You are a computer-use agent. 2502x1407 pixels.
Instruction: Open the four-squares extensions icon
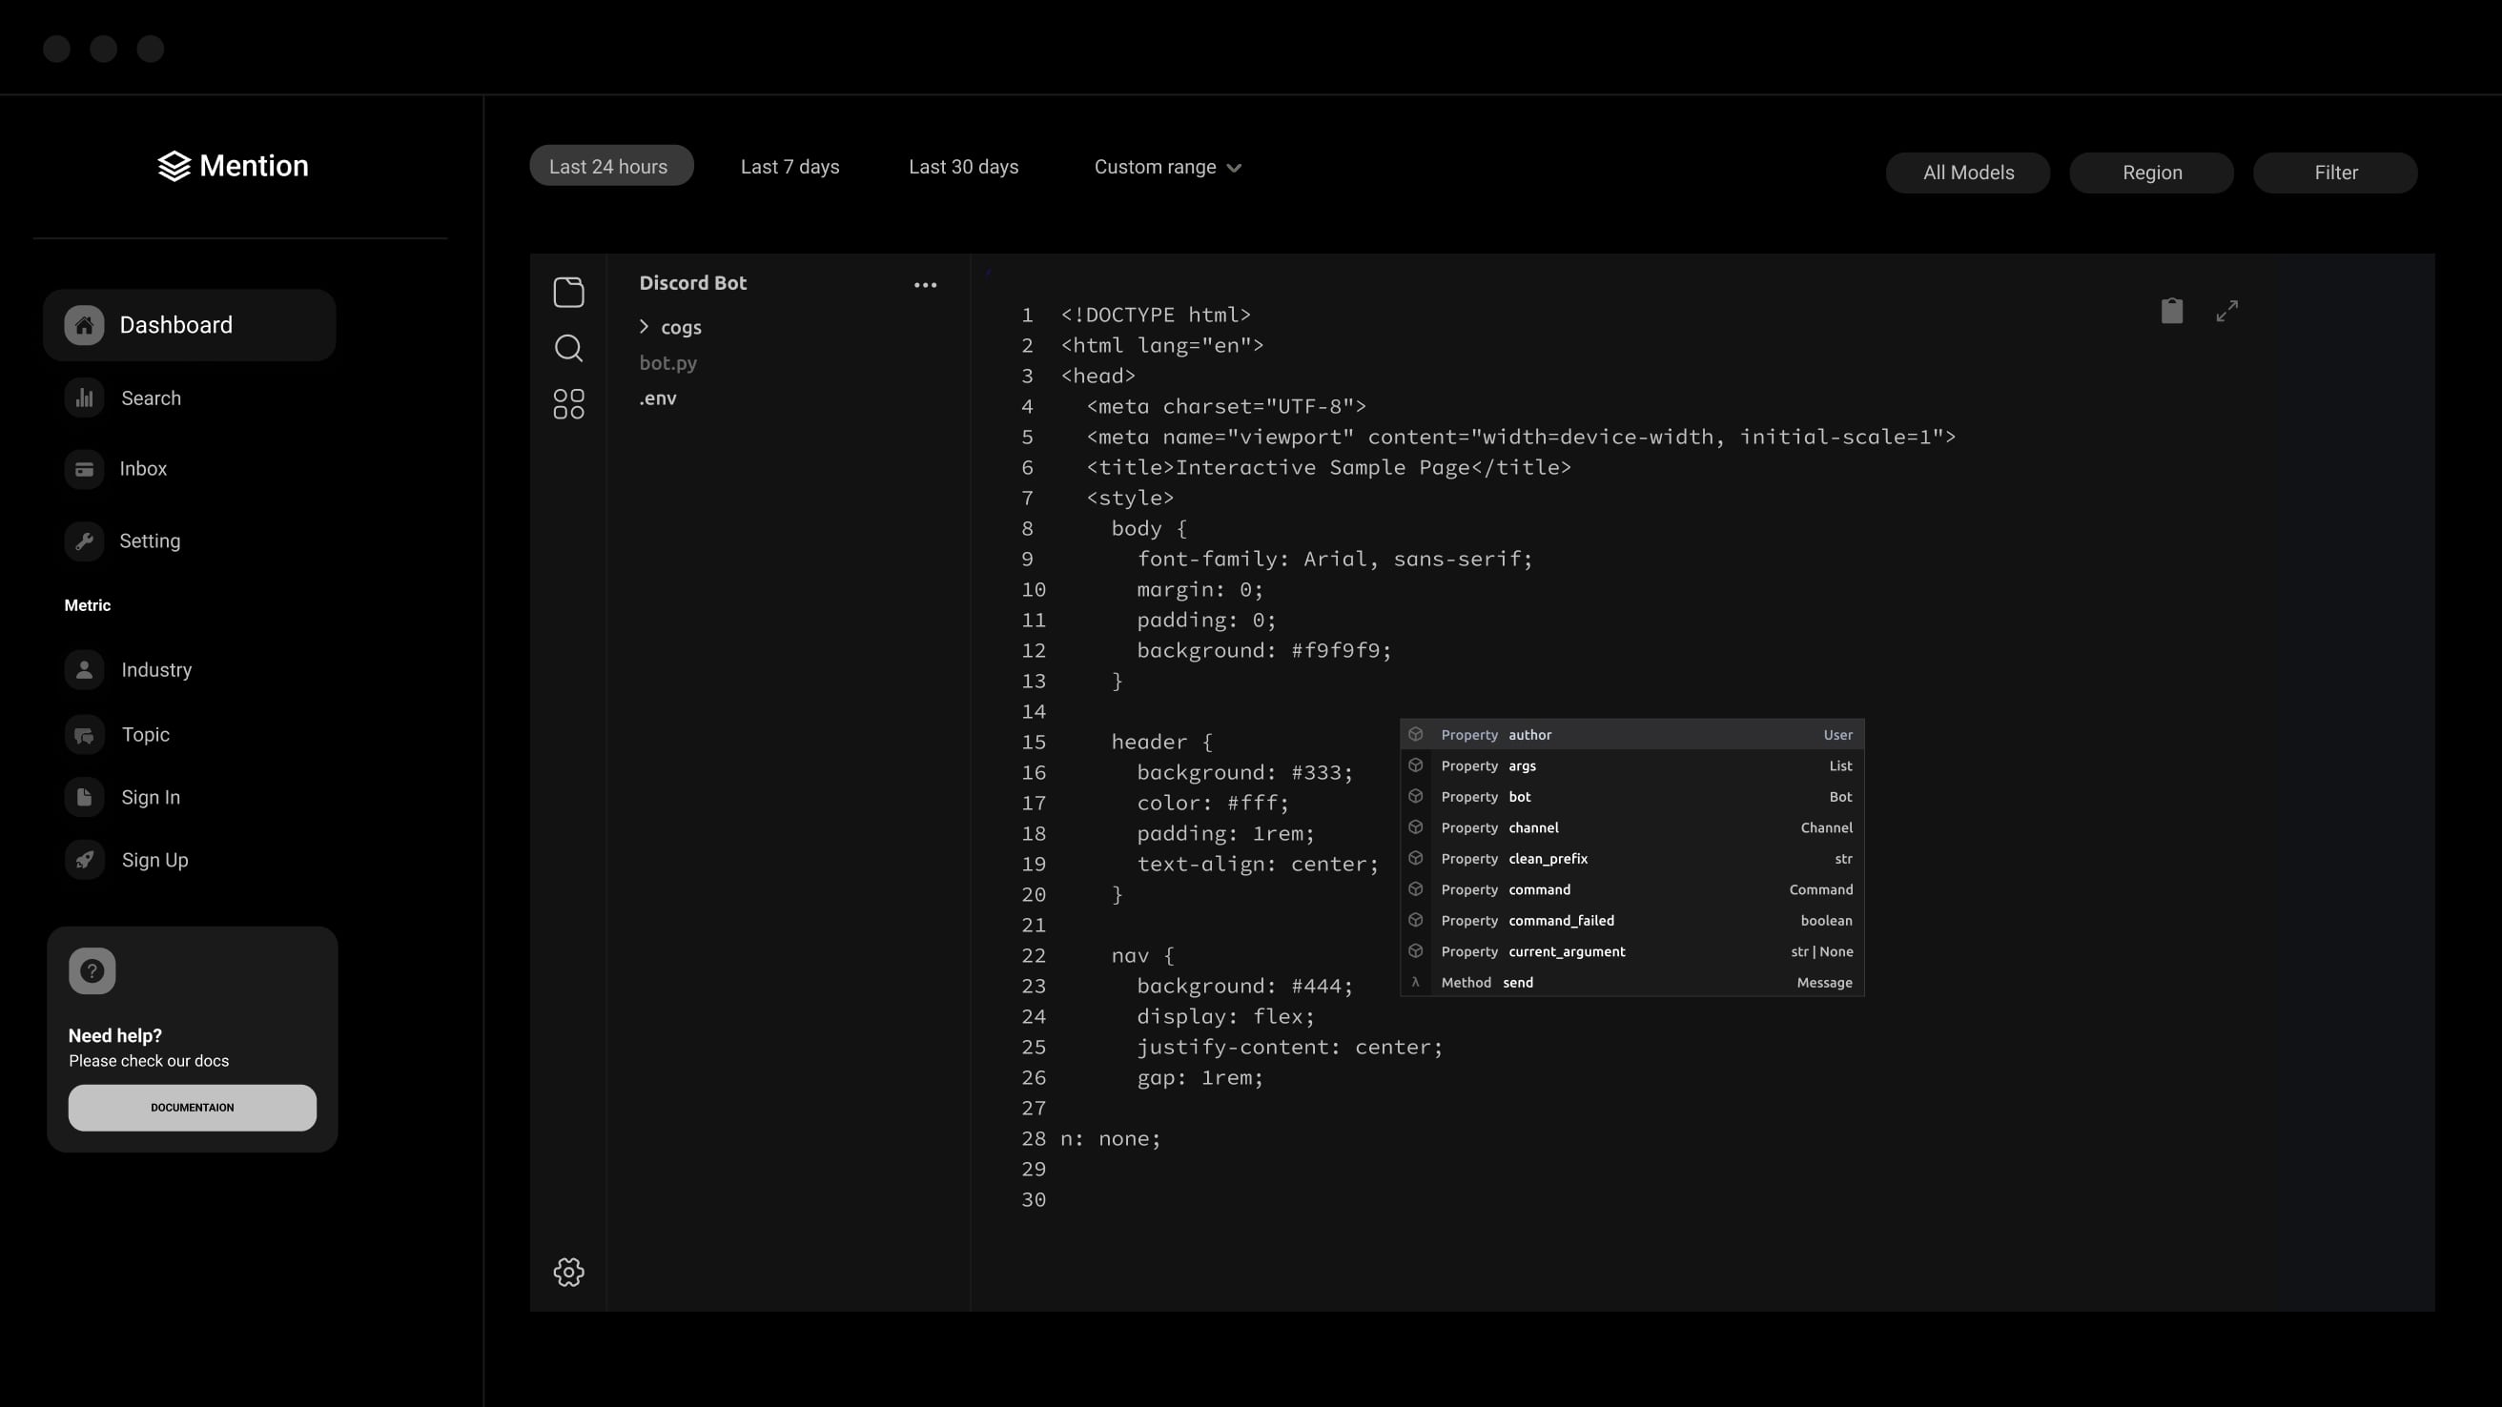568,404
